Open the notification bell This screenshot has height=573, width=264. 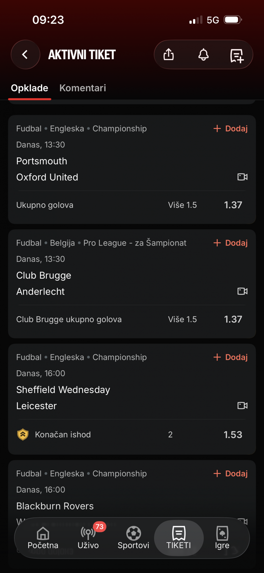pos(204,55)
